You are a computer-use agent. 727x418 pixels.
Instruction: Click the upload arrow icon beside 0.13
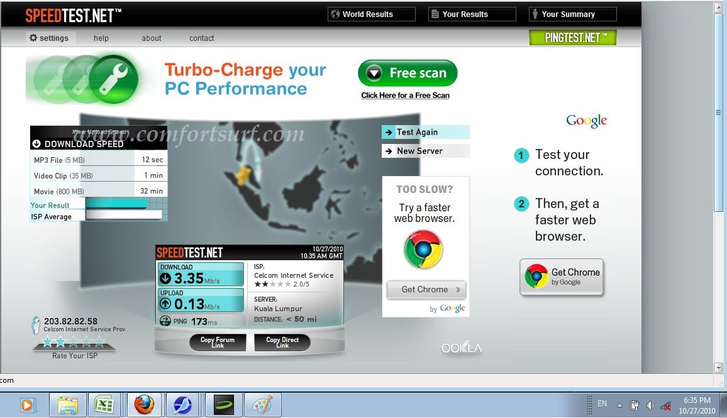click(x=166, y=304)
